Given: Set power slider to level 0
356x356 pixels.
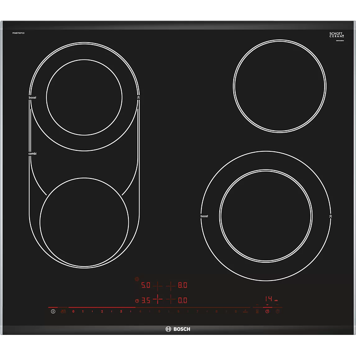Looking at the screenshot, I should point(73,311).
